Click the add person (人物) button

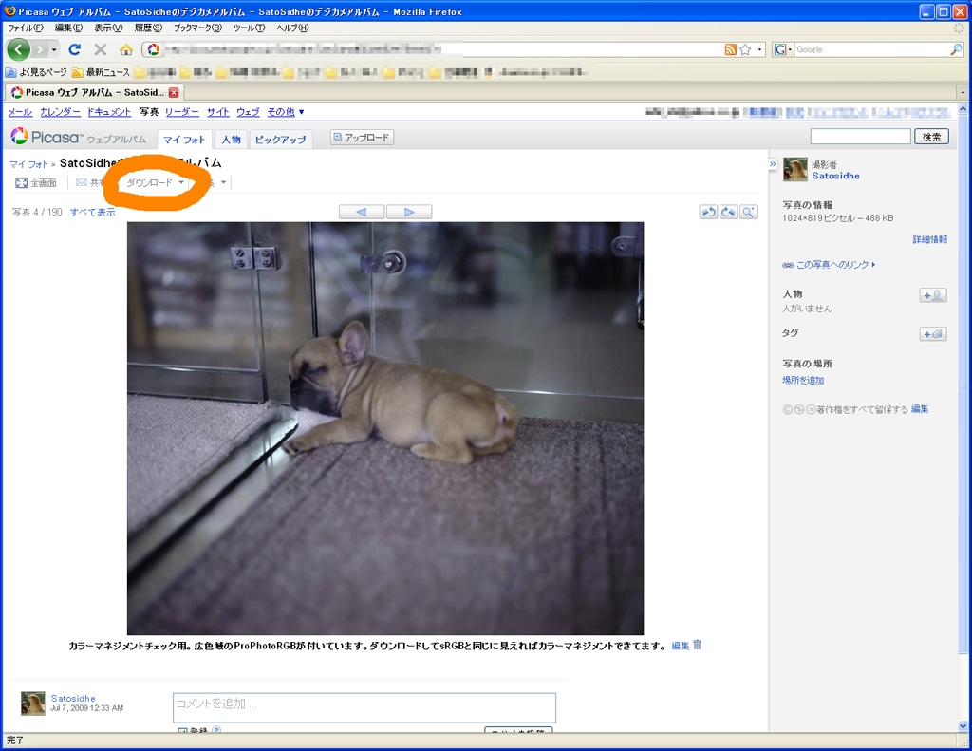(x=933, y=296)
